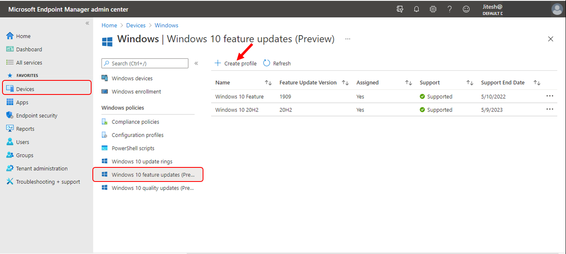Open the ellipsis next to page title
The height and width of the screenshot is (254, 566).
click(x=348, y=39)
